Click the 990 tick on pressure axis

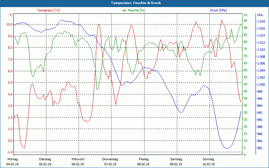click(260, 120)
